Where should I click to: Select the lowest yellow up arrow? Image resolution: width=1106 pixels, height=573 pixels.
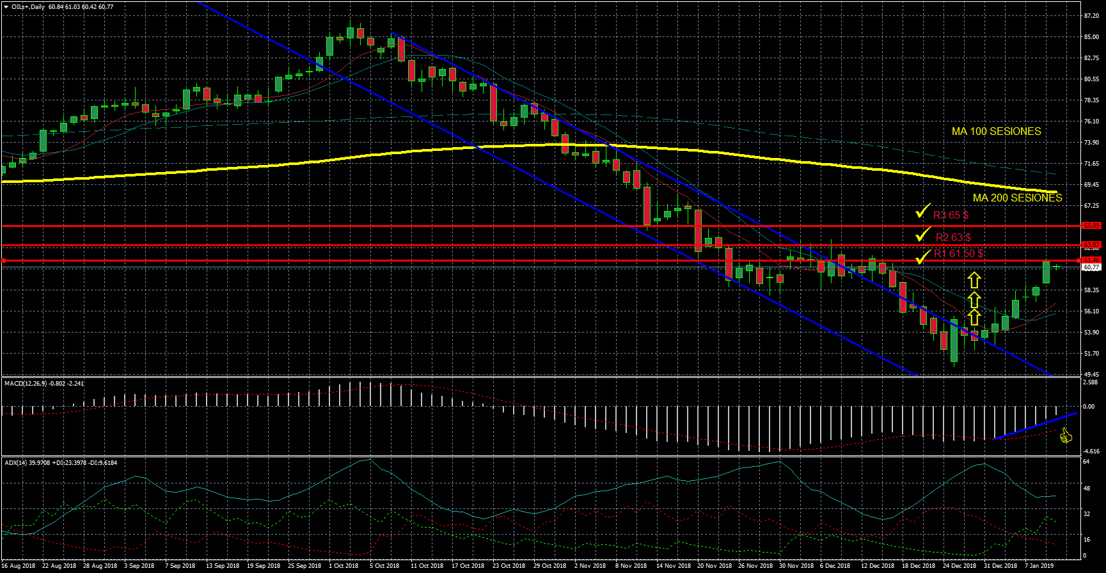tap(974, 317)
